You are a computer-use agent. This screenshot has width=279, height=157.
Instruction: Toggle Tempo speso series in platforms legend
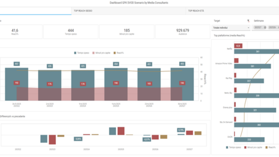click(227, 147)
